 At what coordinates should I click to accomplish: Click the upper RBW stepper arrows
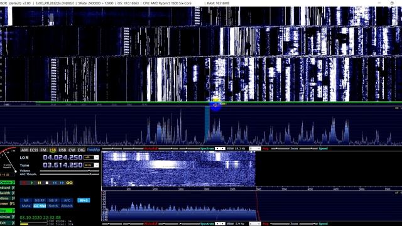[220, 149]
